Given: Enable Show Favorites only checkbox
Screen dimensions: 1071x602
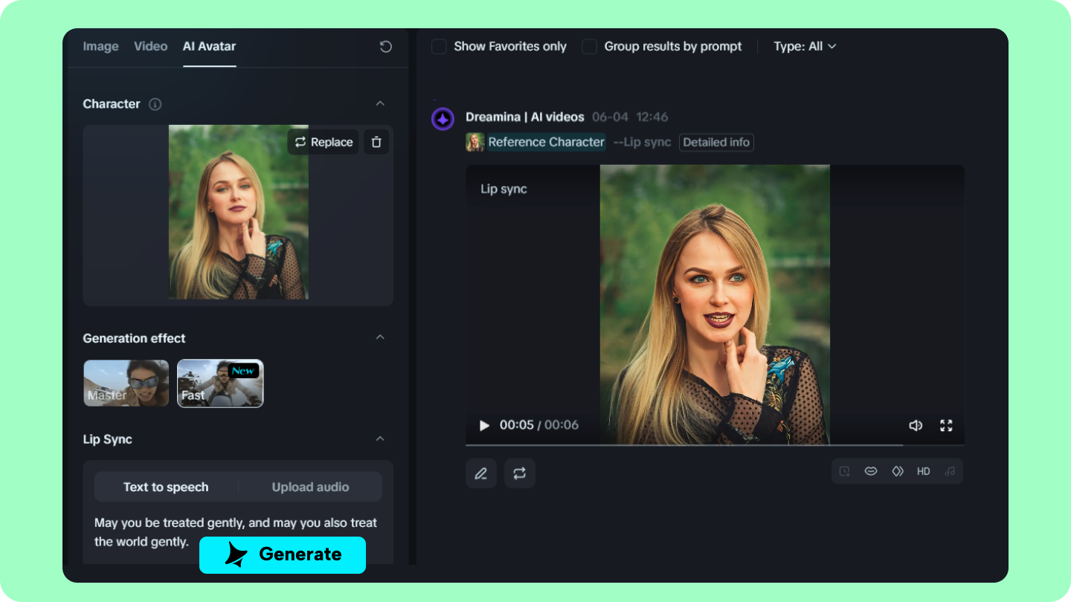Looking at the screenshot, I should pyautogui.click(x=440, y=47).
